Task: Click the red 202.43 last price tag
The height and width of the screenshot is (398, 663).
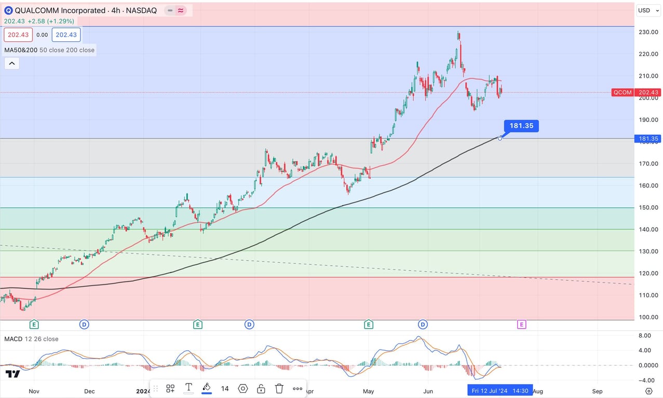Action: (x=648, y=93)
